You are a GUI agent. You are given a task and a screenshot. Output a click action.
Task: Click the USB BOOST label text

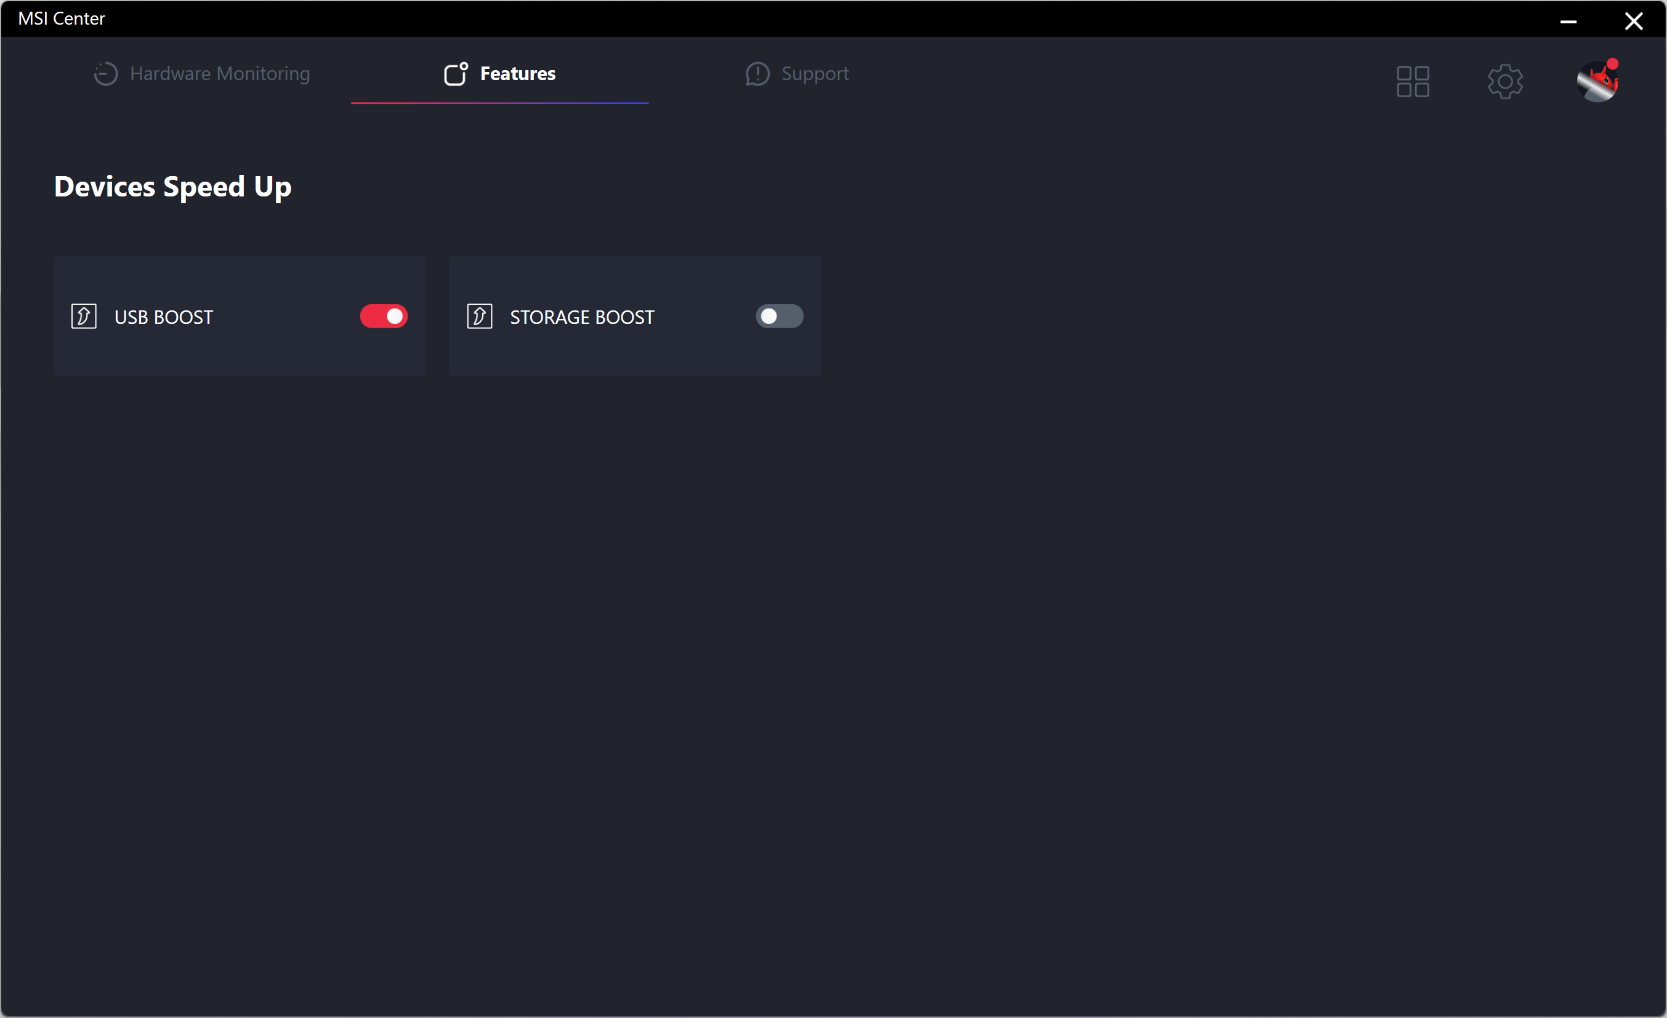[x=164, y=317]
